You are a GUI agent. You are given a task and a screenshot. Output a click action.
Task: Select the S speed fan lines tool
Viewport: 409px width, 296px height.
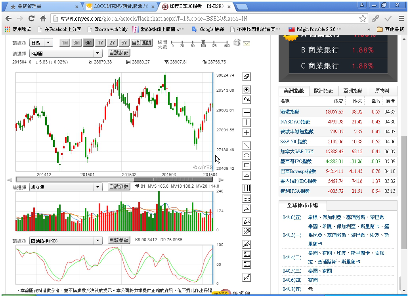coord(247,244)
